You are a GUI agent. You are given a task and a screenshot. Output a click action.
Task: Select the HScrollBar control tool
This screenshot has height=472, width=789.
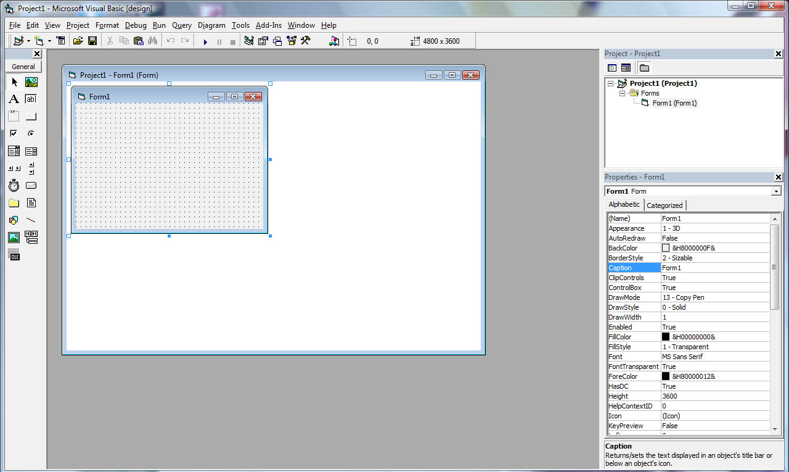(14, 168)
